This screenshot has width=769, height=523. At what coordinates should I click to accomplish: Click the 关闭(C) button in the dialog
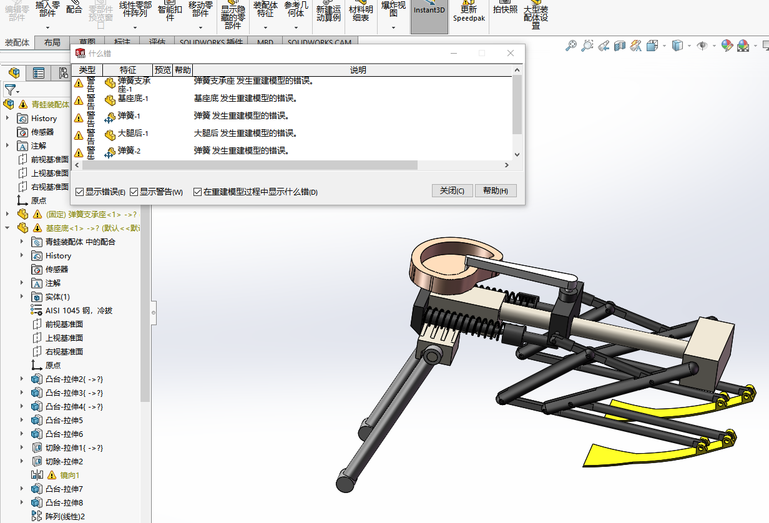452,191
